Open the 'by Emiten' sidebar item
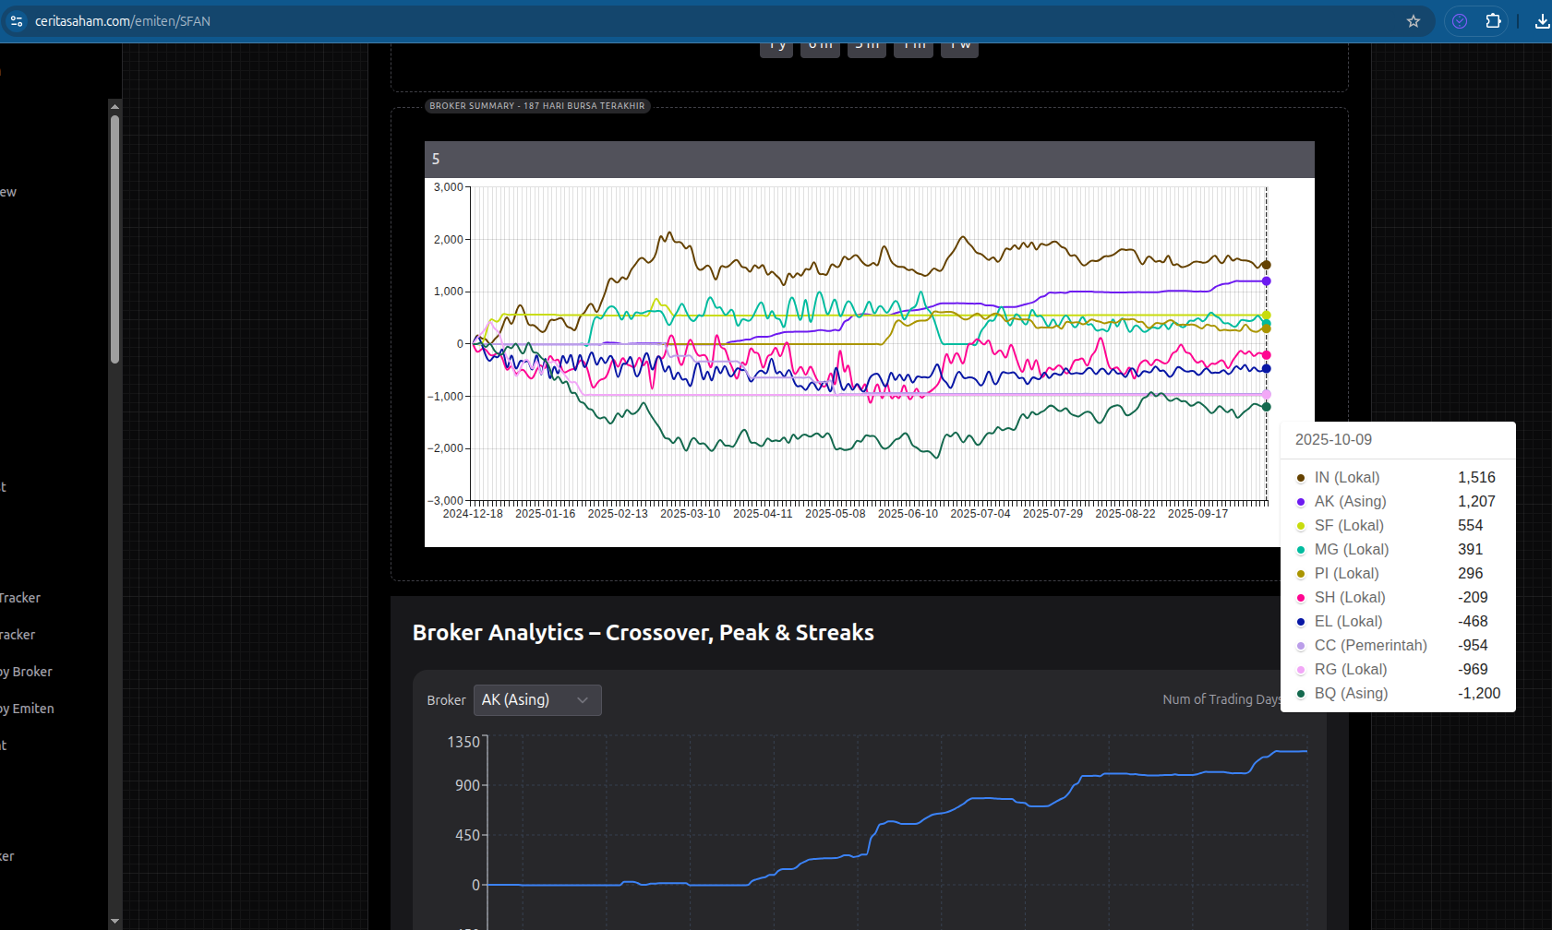Image resolution: width=1552 pixels, height=930 pixels. pos(28,709)
